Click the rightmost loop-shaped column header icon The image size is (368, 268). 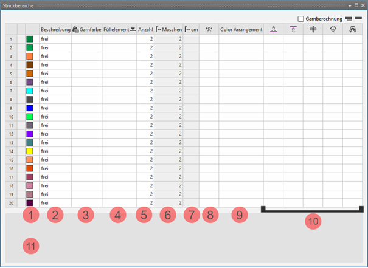pos(353,29)
